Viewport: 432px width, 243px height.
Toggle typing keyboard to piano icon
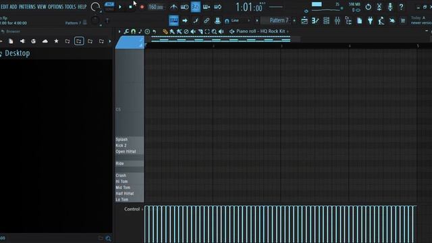[x=173, y=20]
